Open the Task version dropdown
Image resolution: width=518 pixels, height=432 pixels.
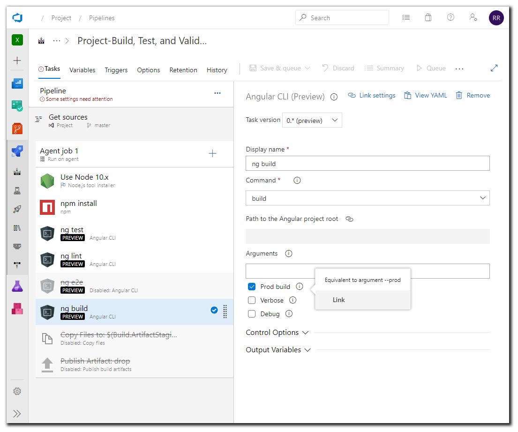pyautogui.click(x=312, y=120)
